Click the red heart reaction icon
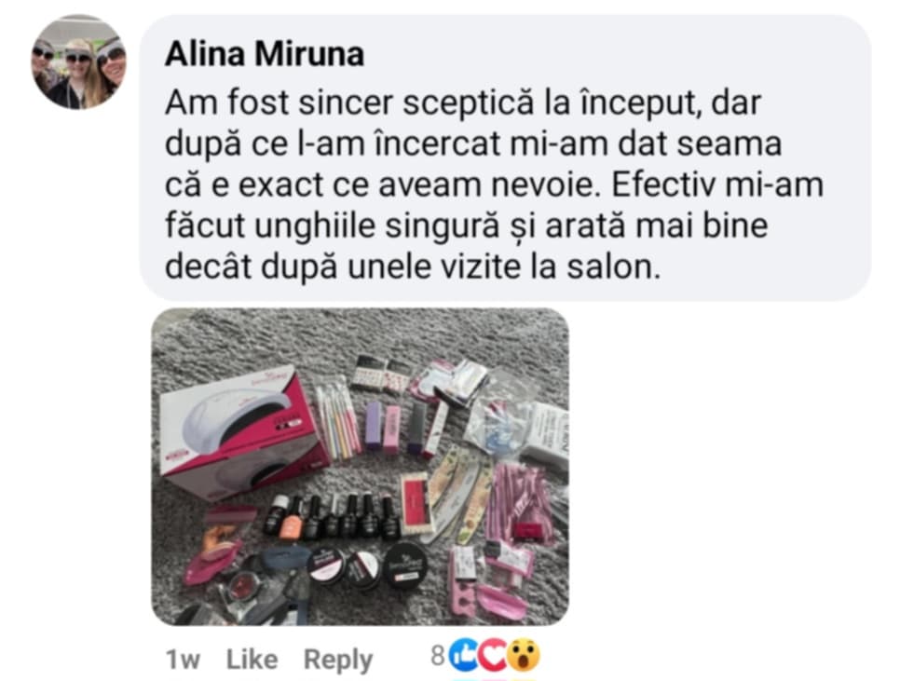The height and width of the screenshot is (681, 900). tap(493, 655)
